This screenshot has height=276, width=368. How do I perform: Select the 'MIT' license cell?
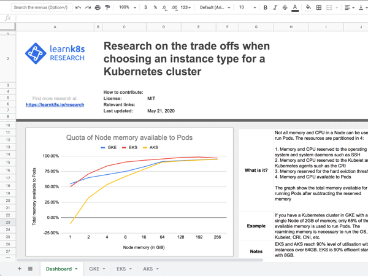[151, 99]
